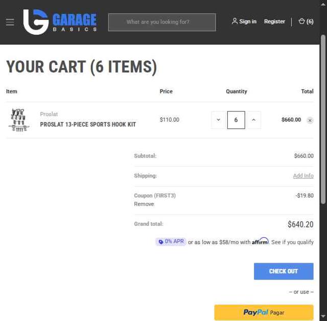This screenshot has height=321, width=327.
Task: Click the Affirm logo
Action: [x=260, y=241]
